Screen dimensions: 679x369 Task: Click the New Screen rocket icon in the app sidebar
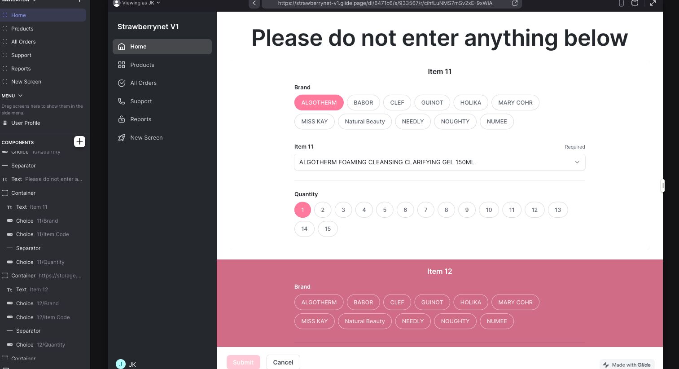122,138
